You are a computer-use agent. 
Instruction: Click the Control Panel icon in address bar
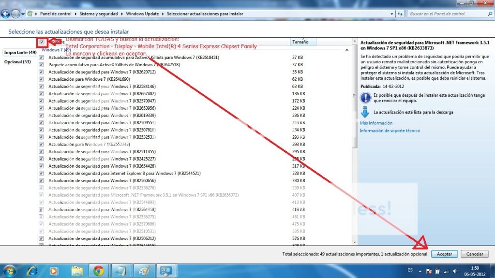[x=30, y=14]
